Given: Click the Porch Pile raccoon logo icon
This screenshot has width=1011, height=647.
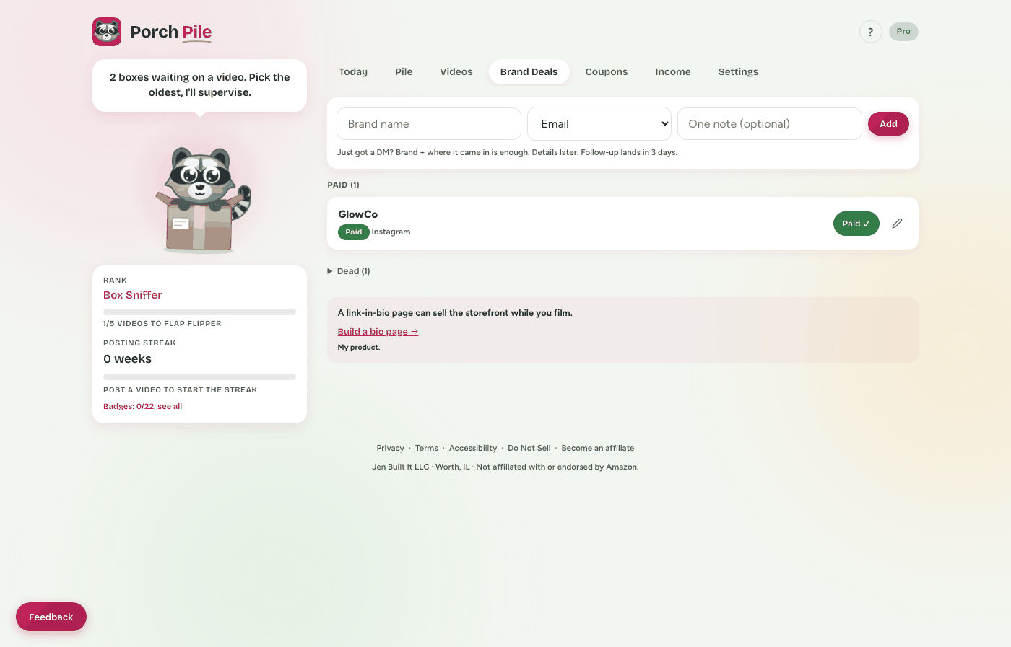Looking at the screenshot, I should click(x=107, y=32).
